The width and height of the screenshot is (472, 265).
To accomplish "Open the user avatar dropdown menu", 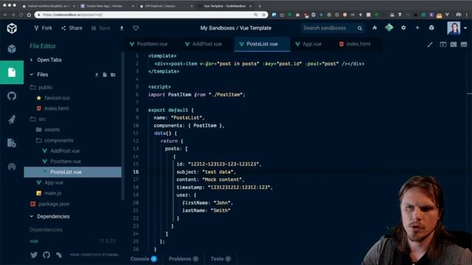I will (465, 28).
